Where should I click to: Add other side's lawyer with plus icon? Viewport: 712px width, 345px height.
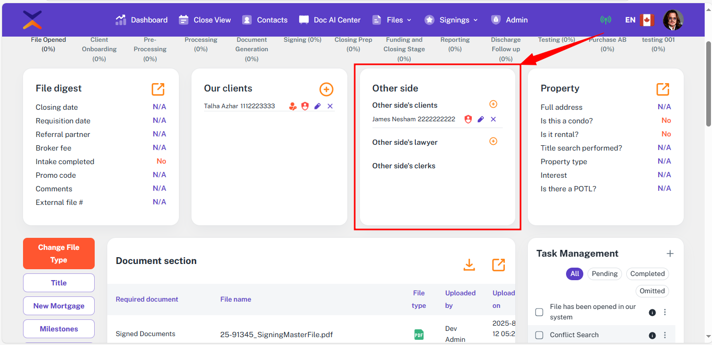(x=493, y=142)
